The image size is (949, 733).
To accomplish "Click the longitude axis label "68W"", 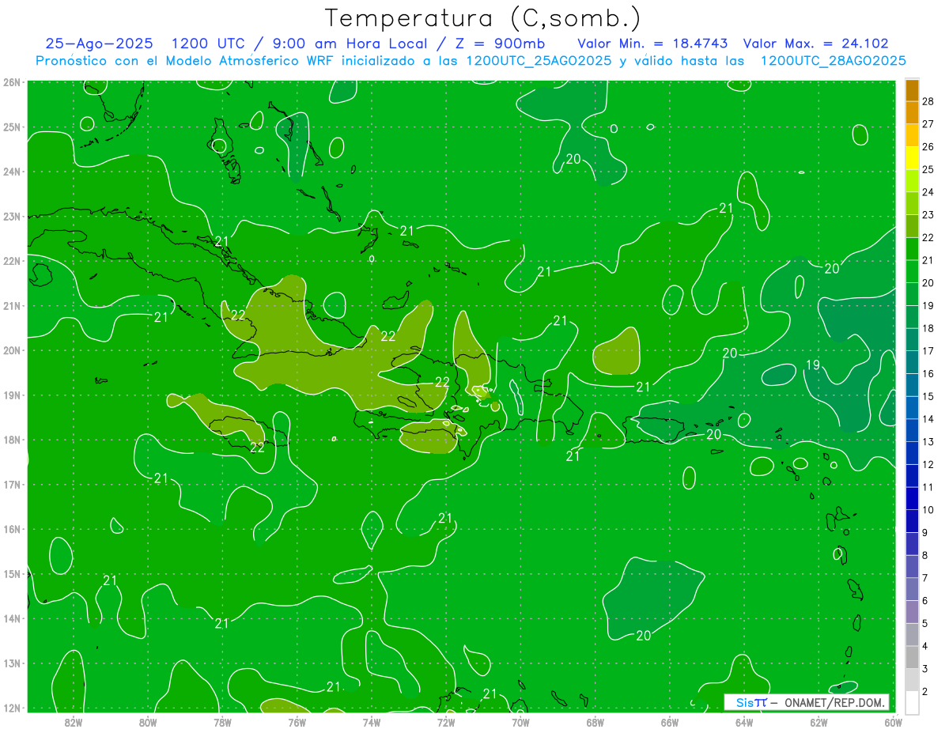I will pos(595,722).
